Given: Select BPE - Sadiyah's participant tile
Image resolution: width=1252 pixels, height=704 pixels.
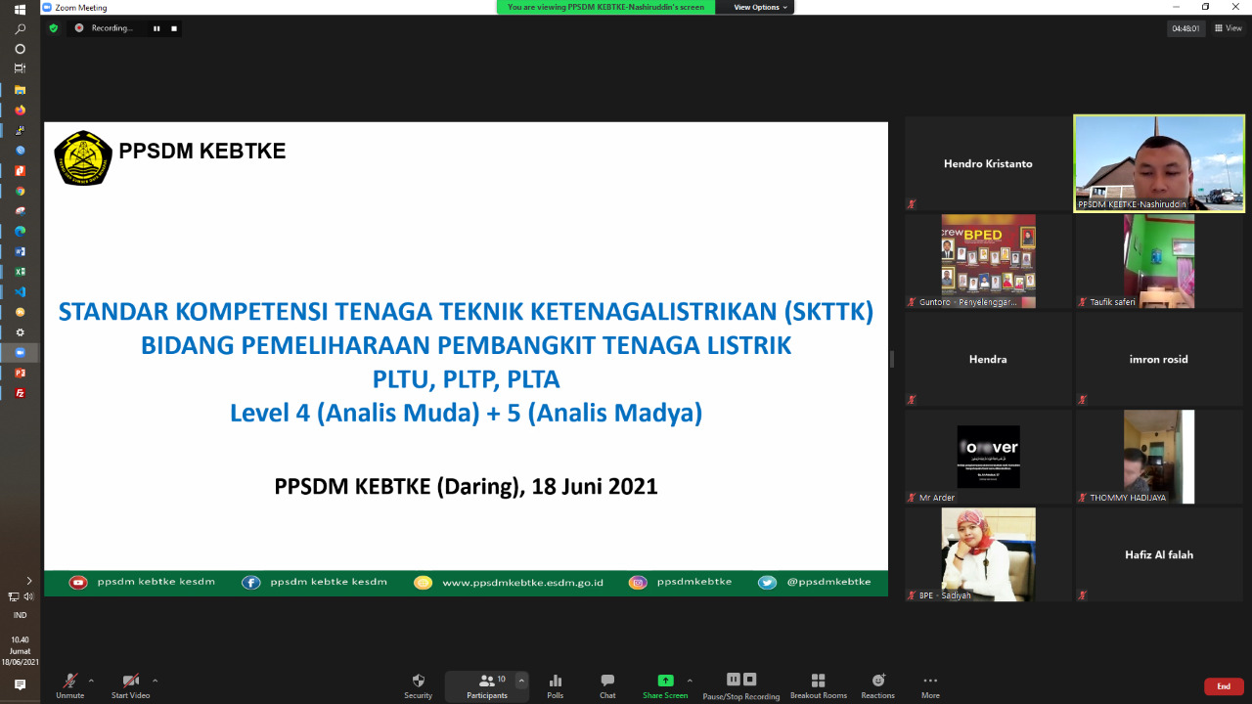Looking at the screenshot, I should (988, 554).
